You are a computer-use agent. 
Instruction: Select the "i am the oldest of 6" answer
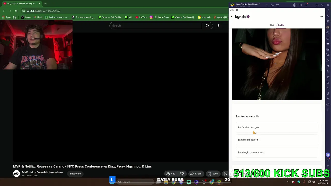pyautogui.click(x=277, y=140)
